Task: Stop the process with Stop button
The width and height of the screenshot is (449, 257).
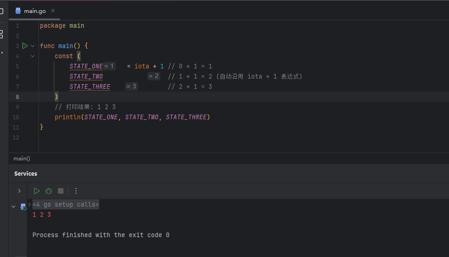Action: click(x=61, y=191)
